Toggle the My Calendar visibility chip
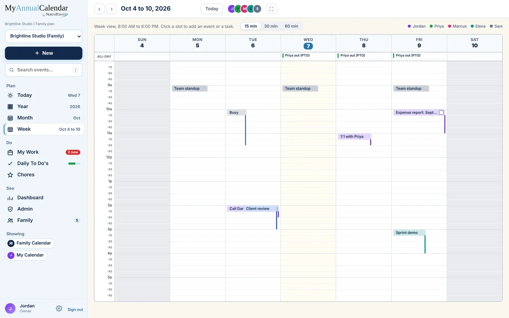This screenshot has height=318, width=509. tap(27, 255)
